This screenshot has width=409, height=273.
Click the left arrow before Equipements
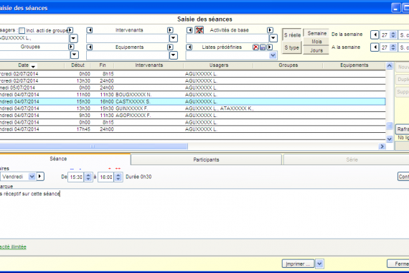pyautogui.click(x=90, y=47)
